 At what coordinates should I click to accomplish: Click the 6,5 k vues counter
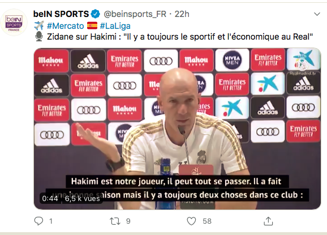click(83, 198)
